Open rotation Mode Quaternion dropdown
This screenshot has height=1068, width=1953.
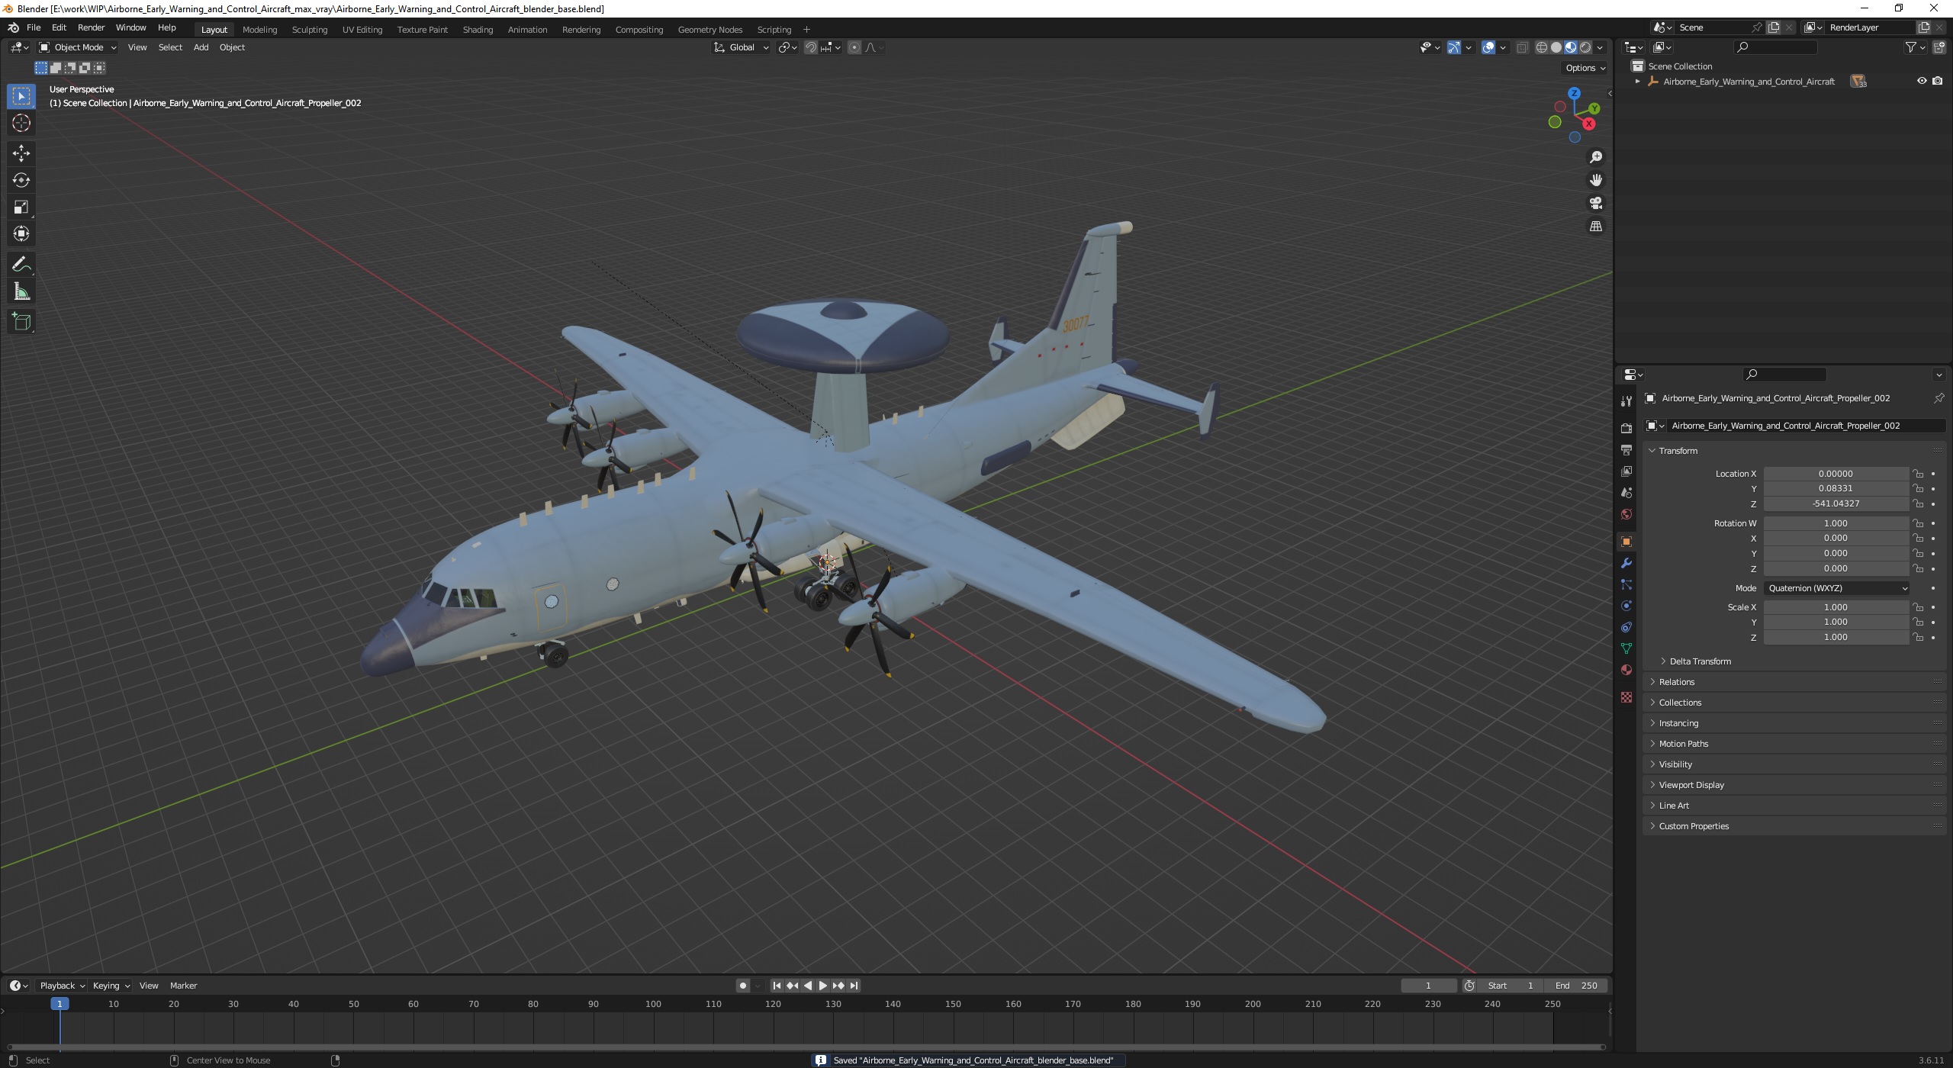(x=1836, y=588)
